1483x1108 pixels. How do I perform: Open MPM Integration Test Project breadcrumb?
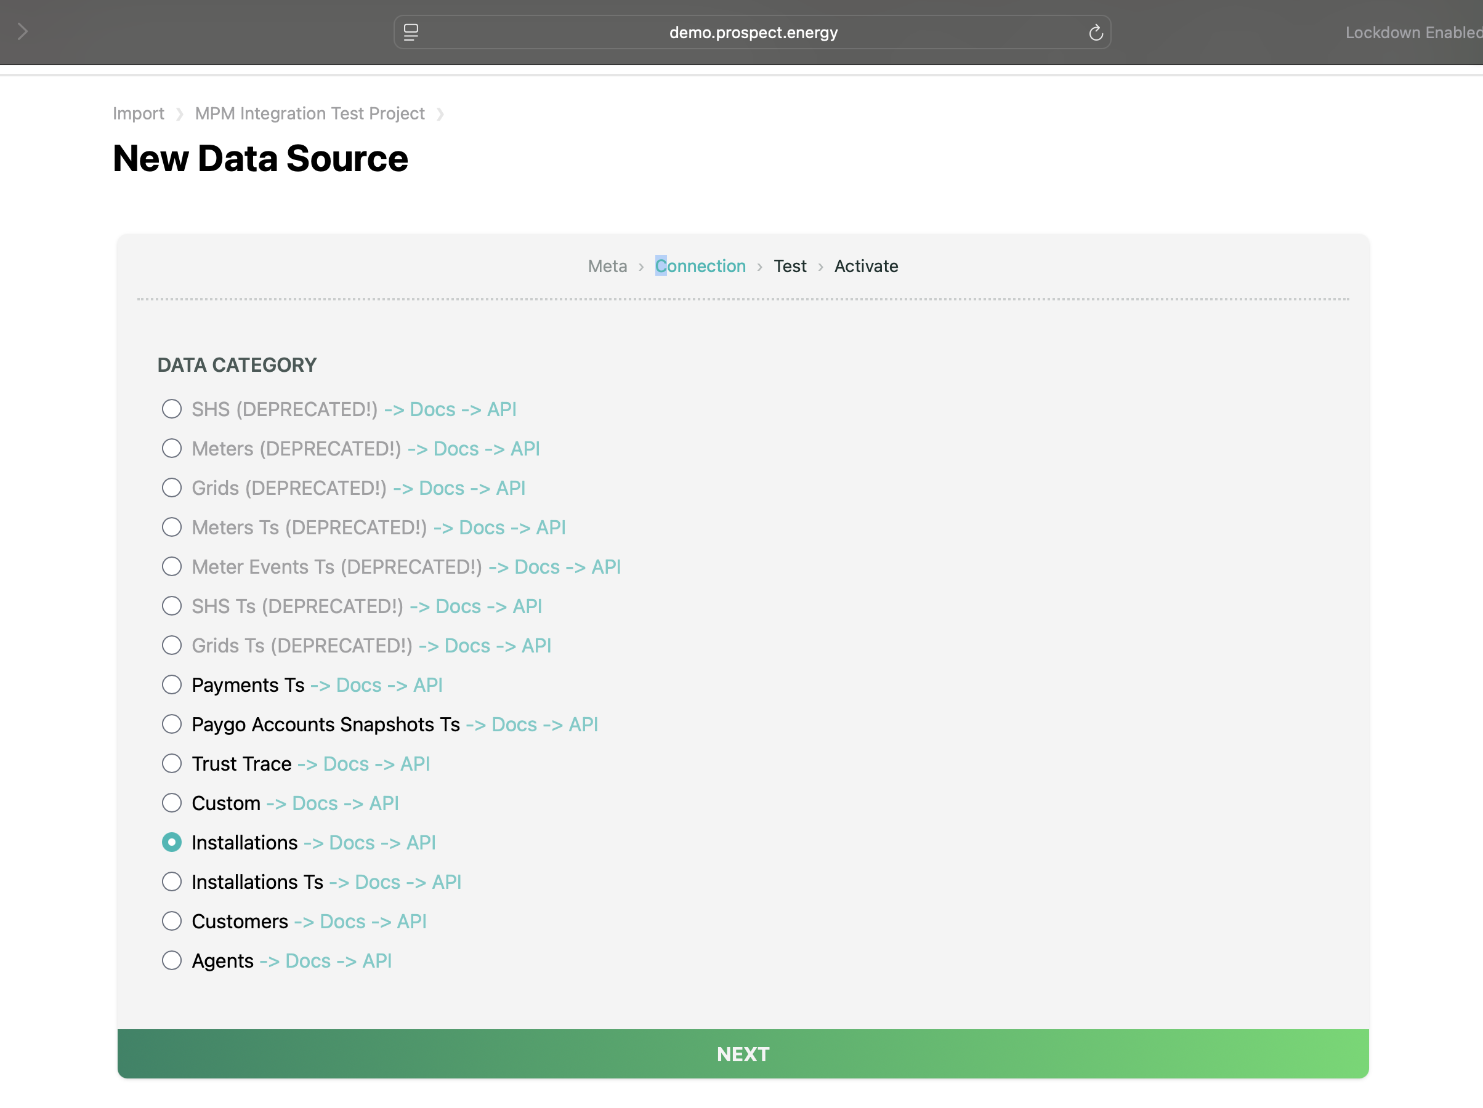pyautogui.click(x=310, y=113)
